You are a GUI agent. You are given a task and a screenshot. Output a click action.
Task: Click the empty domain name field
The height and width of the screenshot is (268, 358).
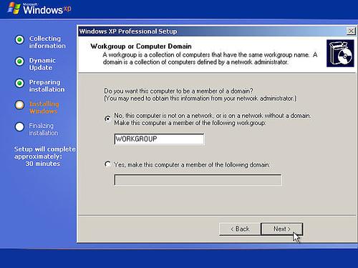(x=198, y=180)
